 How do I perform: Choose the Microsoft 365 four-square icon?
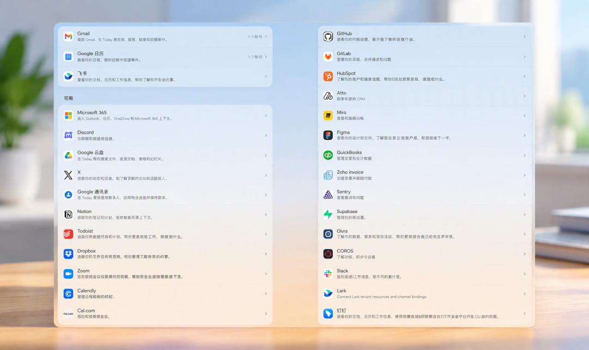(x=68, y=115)
